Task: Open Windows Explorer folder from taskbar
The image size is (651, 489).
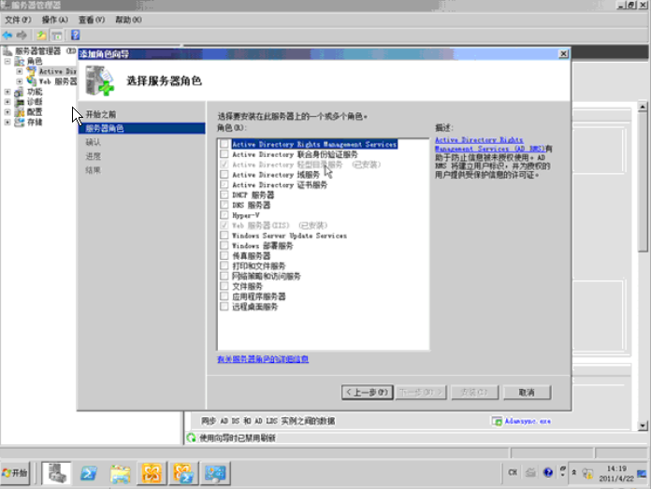Action: [x=120, y=473]
